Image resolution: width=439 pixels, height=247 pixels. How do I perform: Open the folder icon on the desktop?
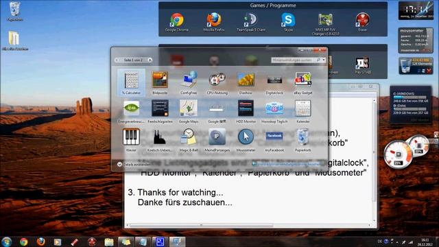point(14,41)
